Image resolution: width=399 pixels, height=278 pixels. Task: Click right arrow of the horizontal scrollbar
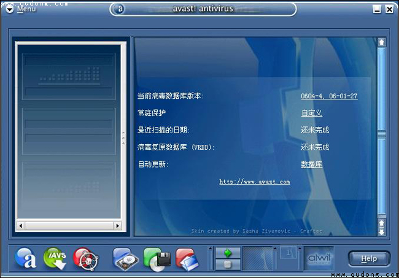118,226
